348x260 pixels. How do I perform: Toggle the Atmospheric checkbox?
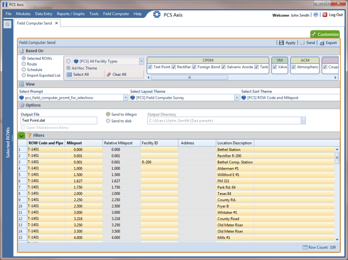(294, 67)
